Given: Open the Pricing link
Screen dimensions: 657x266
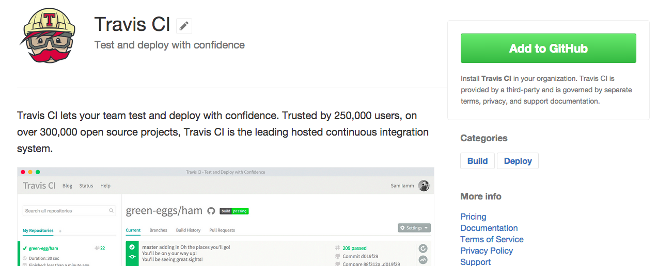Looking at the screenshot, I should tap(473, 217).
